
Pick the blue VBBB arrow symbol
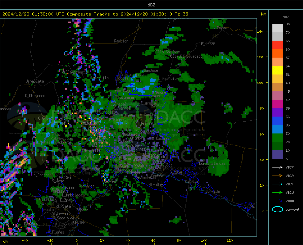[x=277, y=201]
